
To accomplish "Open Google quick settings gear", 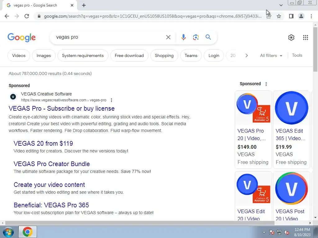I will click(291, 37).
